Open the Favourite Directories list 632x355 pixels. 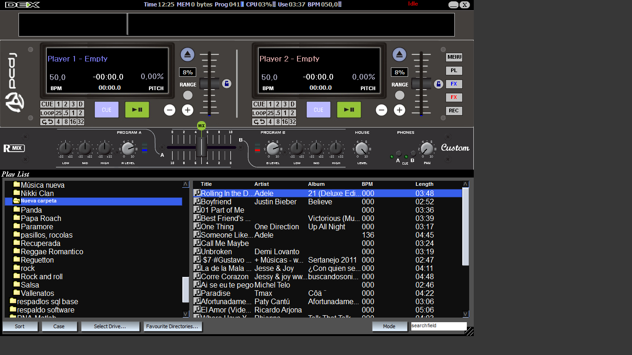tap(173, 326)
